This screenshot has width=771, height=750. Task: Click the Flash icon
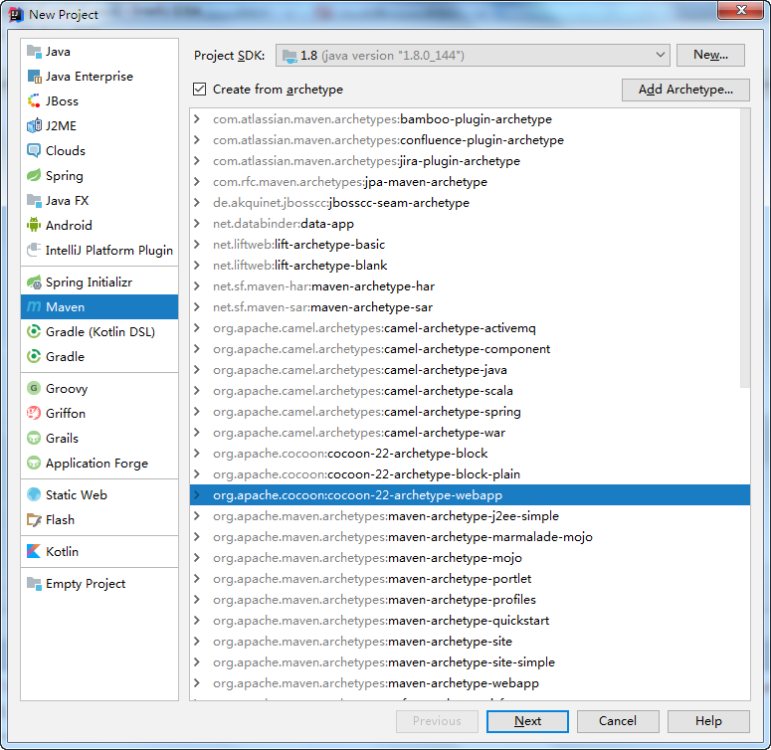[34, 519]
